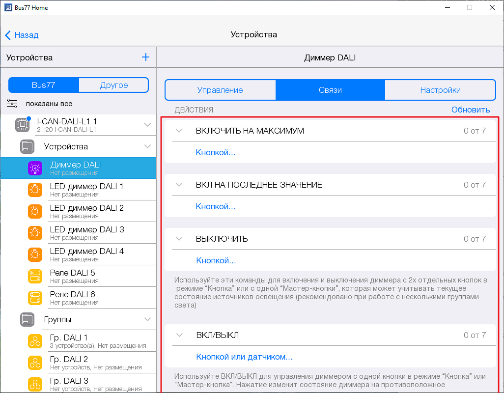Click the Гр. DALI 2 group icon
Screen dimensions: 504x393
[x=35, y=363]
